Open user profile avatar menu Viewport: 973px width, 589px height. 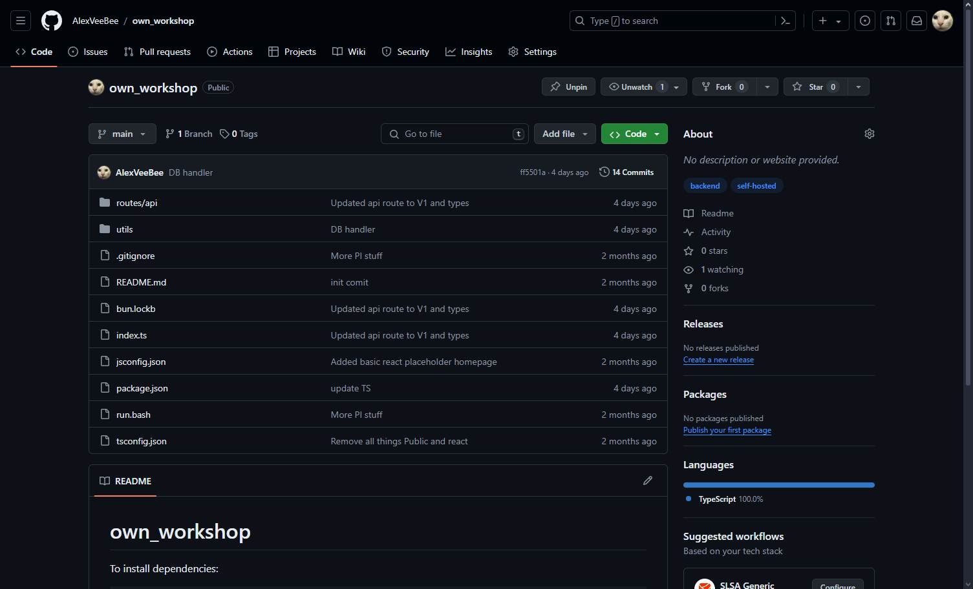pos(943,21)
